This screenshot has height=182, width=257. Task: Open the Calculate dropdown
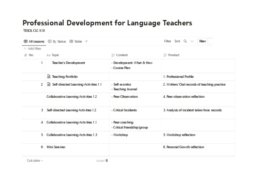(x=35, y=161)
